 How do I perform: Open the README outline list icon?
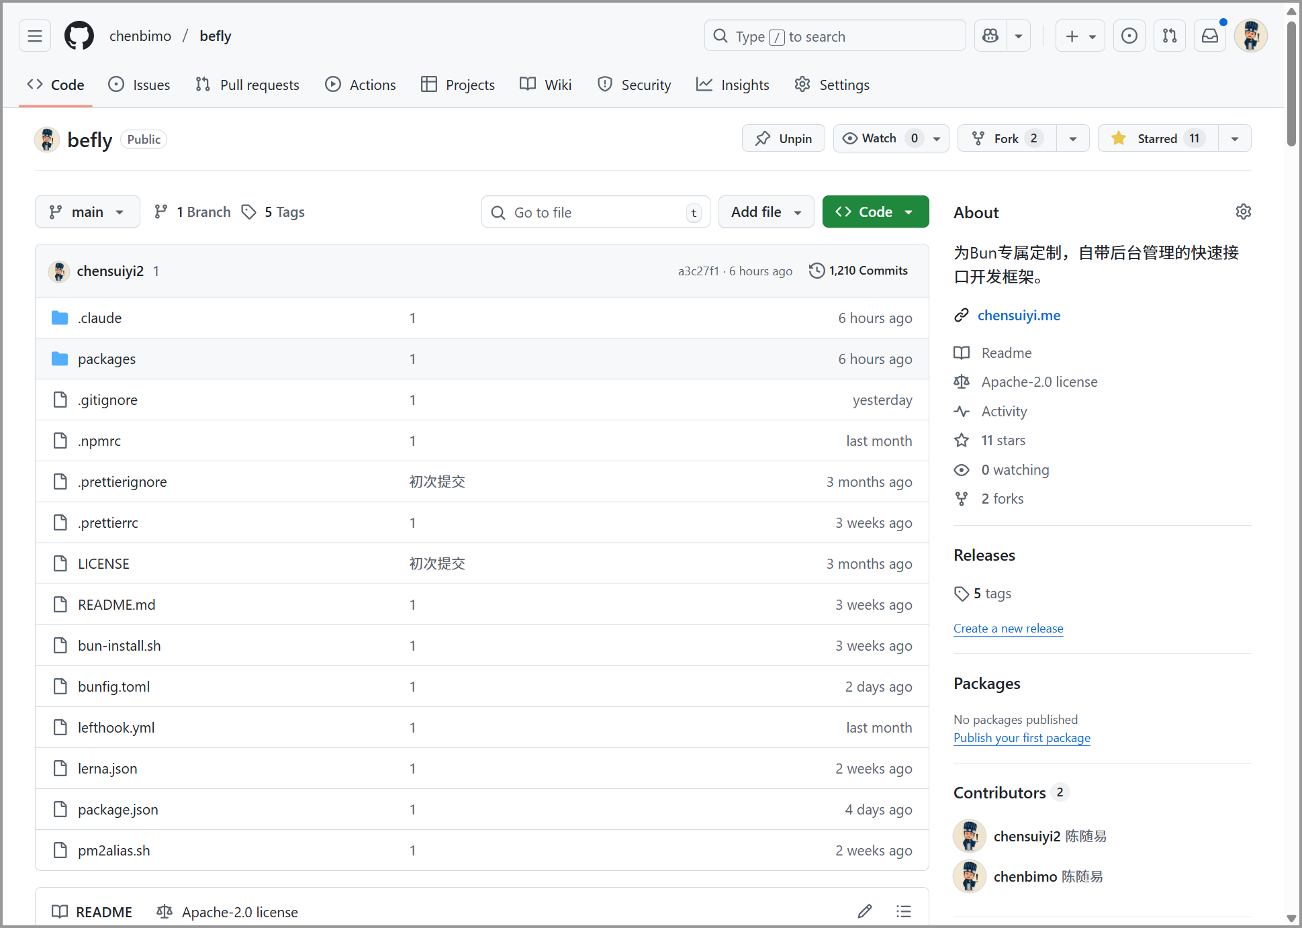pos(903,911)
